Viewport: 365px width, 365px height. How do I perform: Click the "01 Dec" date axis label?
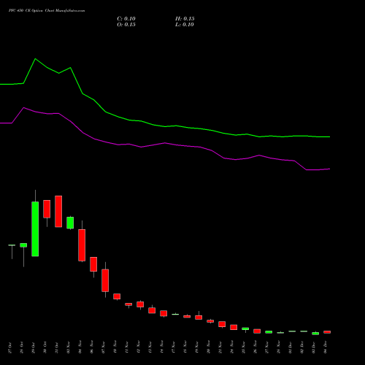coord(291,347)
